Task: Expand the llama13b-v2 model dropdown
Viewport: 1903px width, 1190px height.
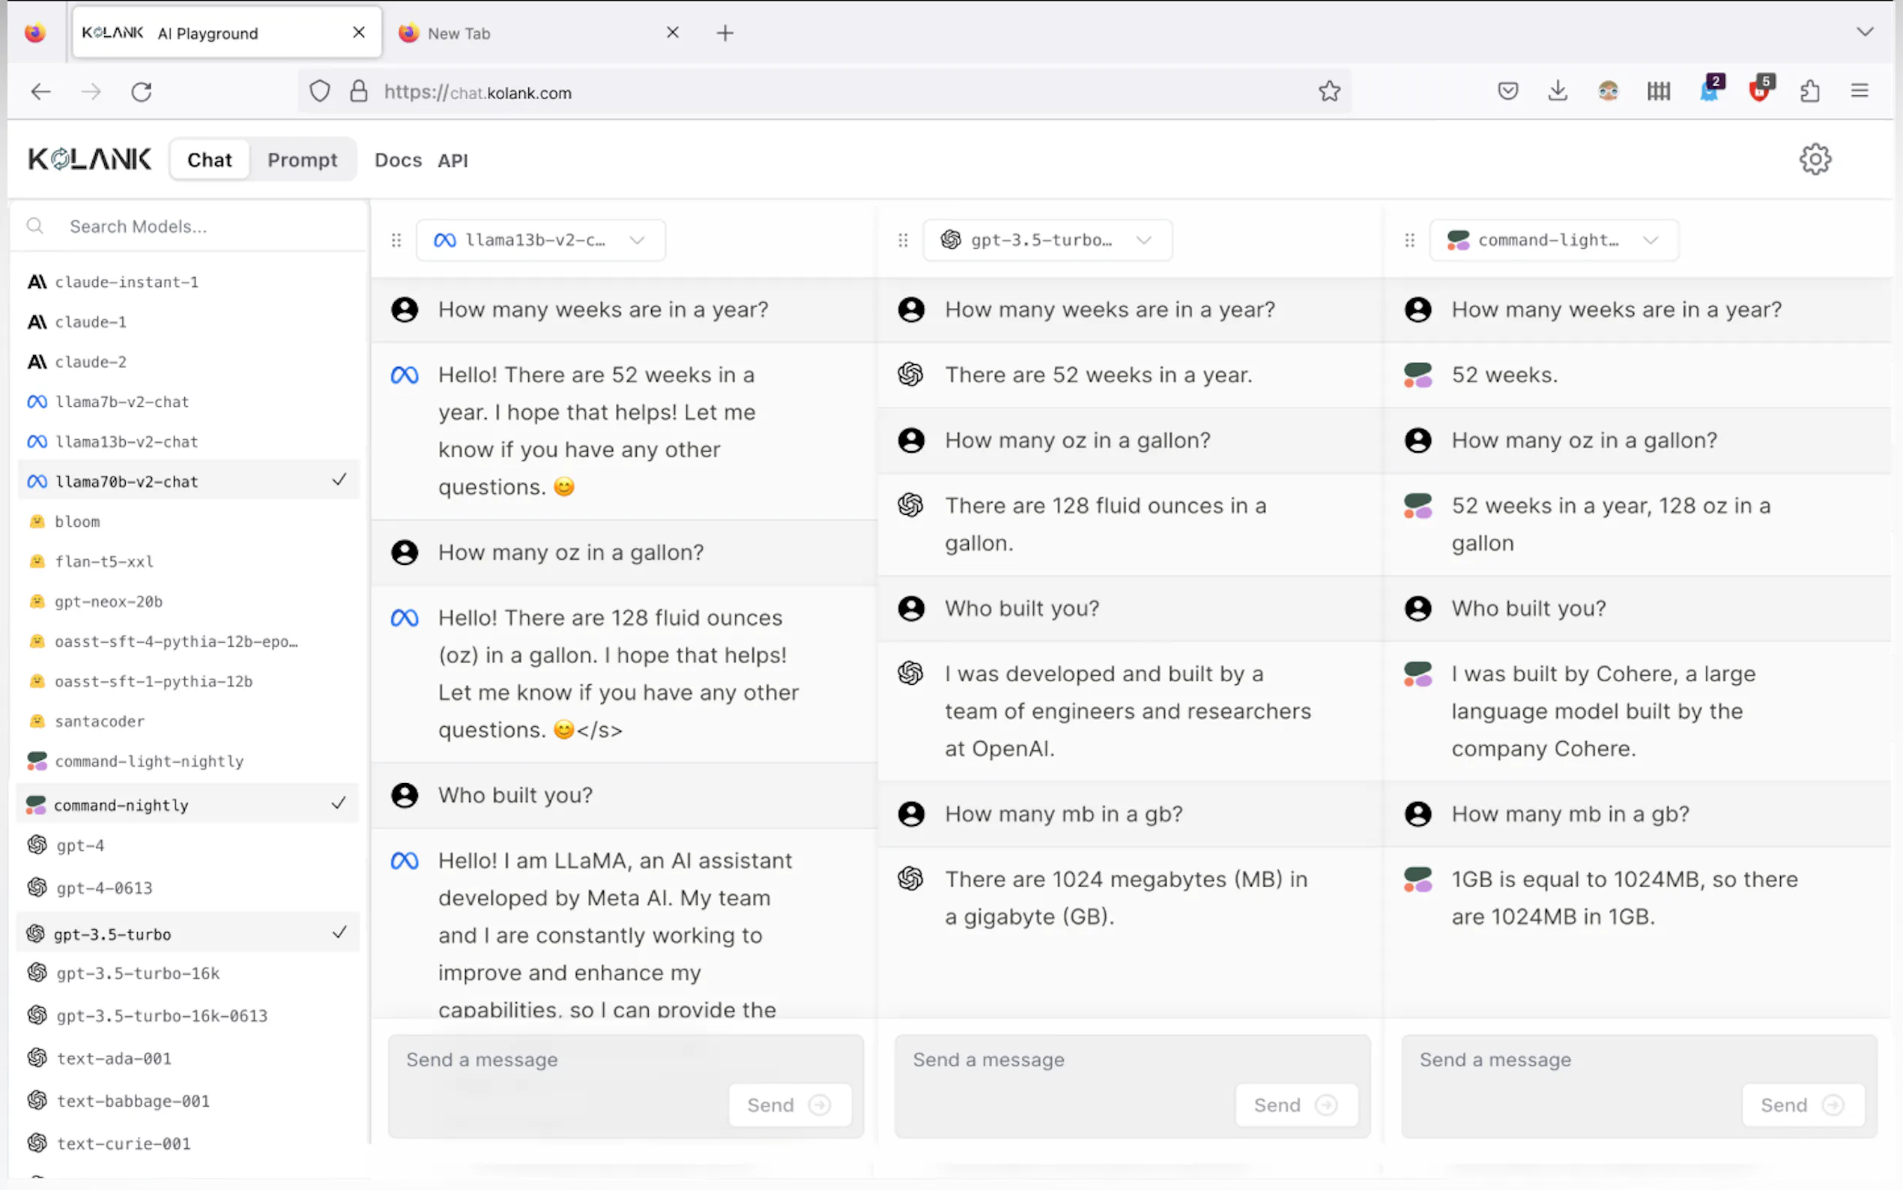Action: [540, 240]
